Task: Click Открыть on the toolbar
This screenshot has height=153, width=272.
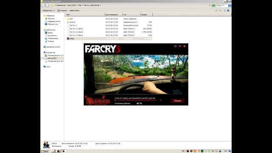Action: coord(62,11)
